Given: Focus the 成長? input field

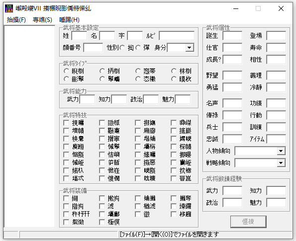Looking at the screenshot, I should coord(232,60).
